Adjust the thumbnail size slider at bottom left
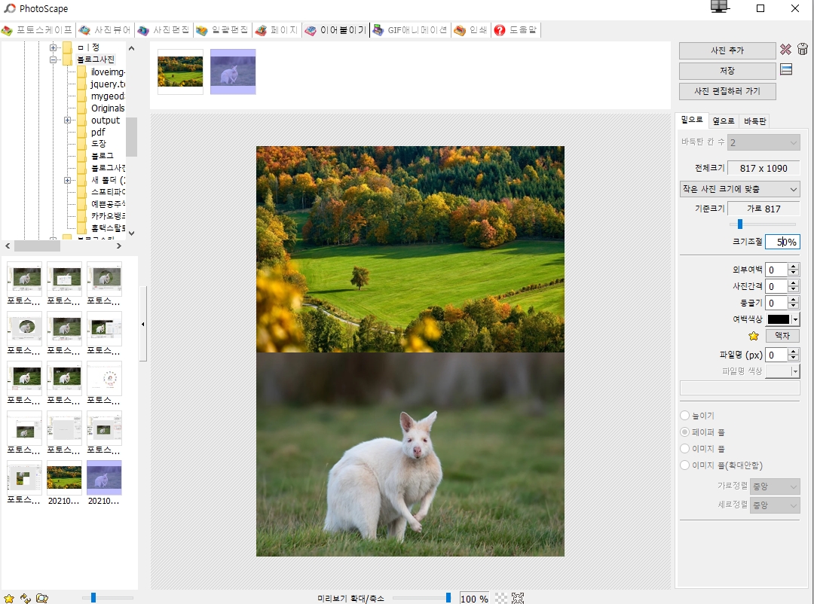The image size is (814, 604). [93, 598]
